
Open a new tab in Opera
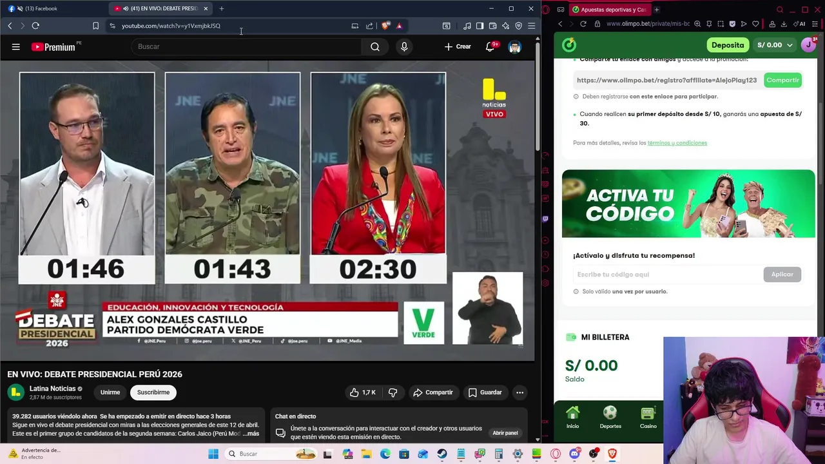click(657, 10)
